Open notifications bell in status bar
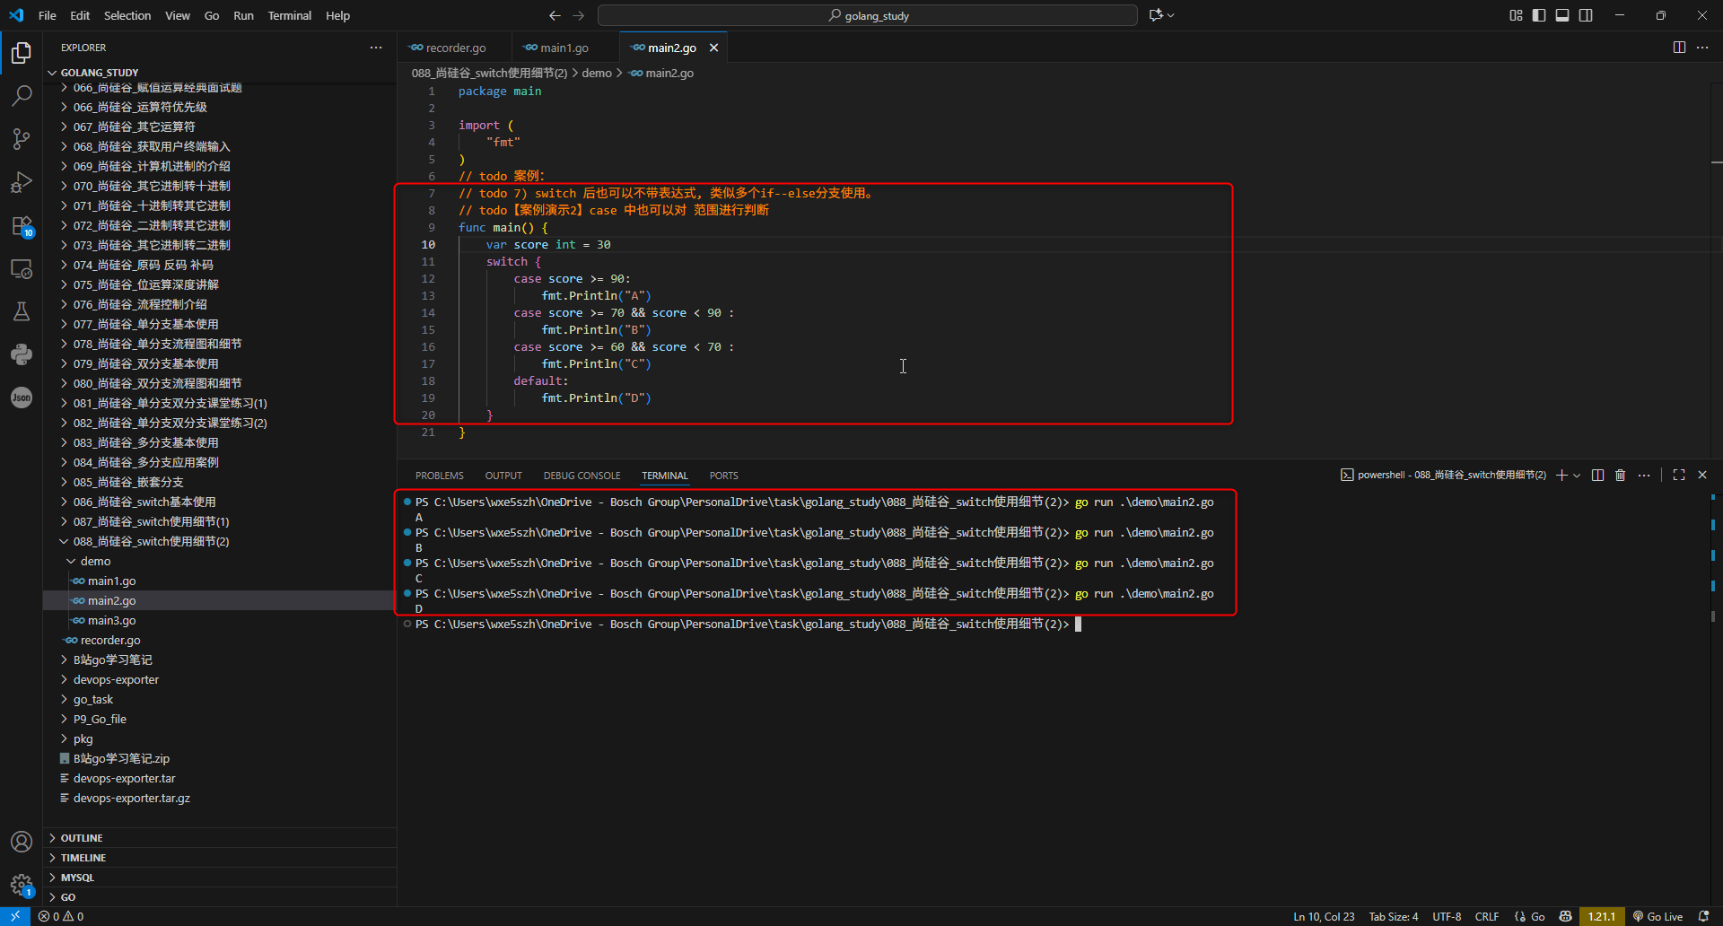 (x=1704, y=916)
